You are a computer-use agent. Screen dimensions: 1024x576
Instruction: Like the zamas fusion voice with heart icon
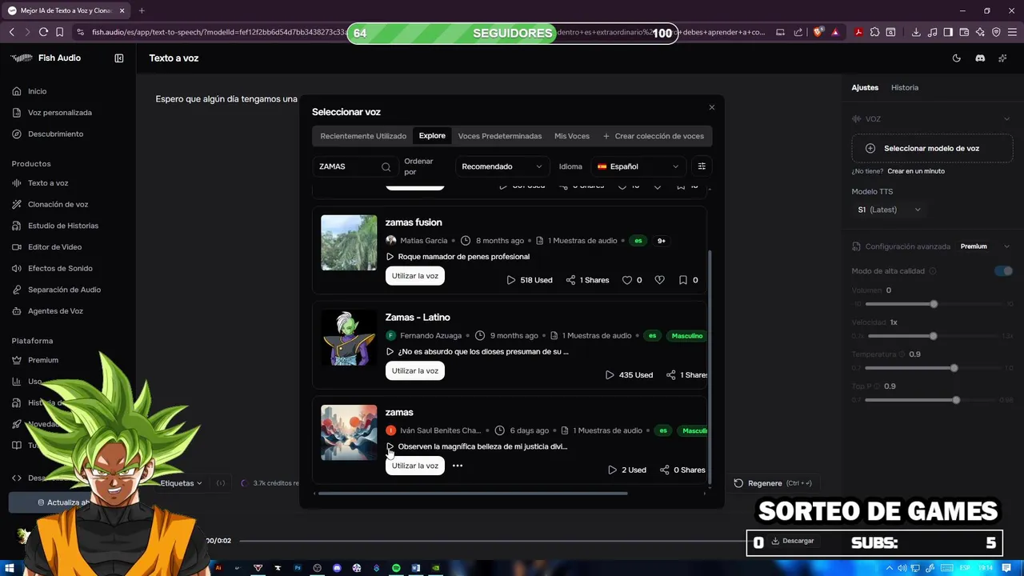tap(627, 280)
